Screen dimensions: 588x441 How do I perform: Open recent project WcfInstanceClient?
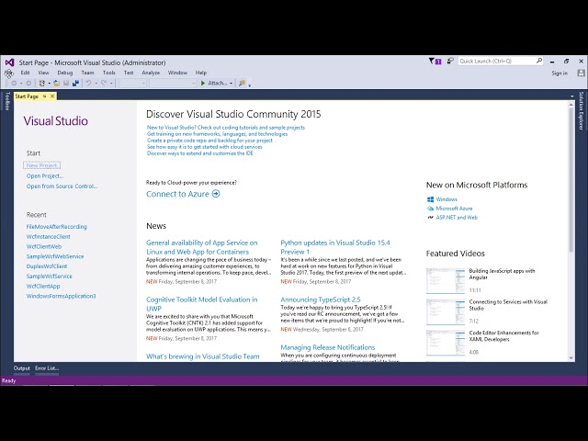point(49,237)
